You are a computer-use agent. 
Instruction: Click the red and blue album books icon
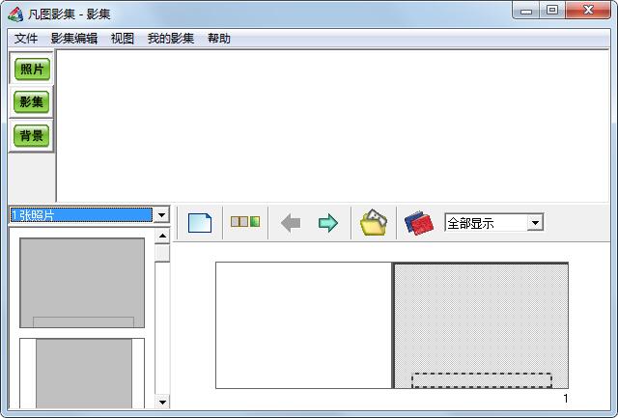418,223
